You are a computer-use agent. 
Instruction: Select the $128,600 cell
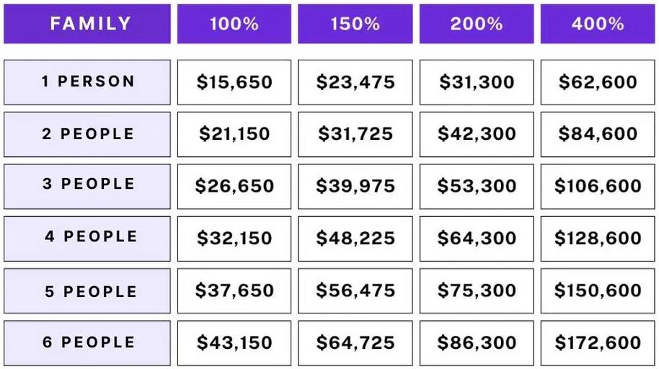click(598, 238)
